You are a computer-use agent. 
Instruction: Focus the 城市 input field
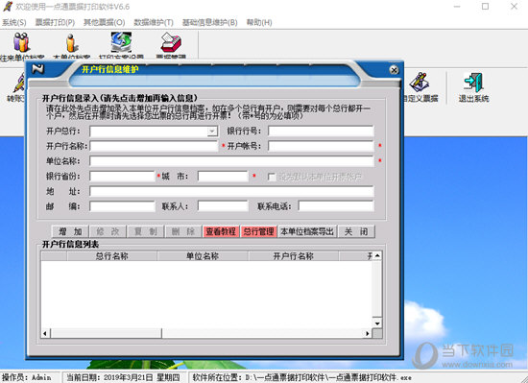pos(223,177)
